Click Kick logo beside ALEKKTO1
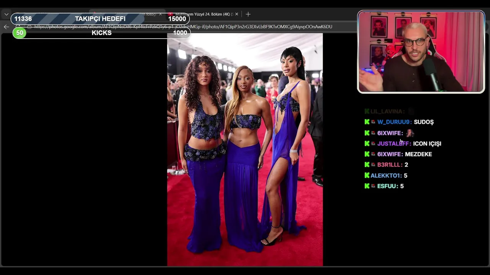This screenshot has height=275, width=490. point(367,175)
